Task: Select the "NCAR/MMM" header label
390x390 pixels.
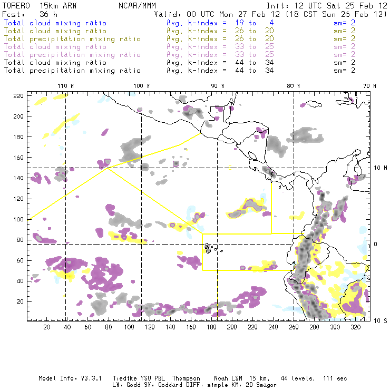Action: [x=137, y=6]
